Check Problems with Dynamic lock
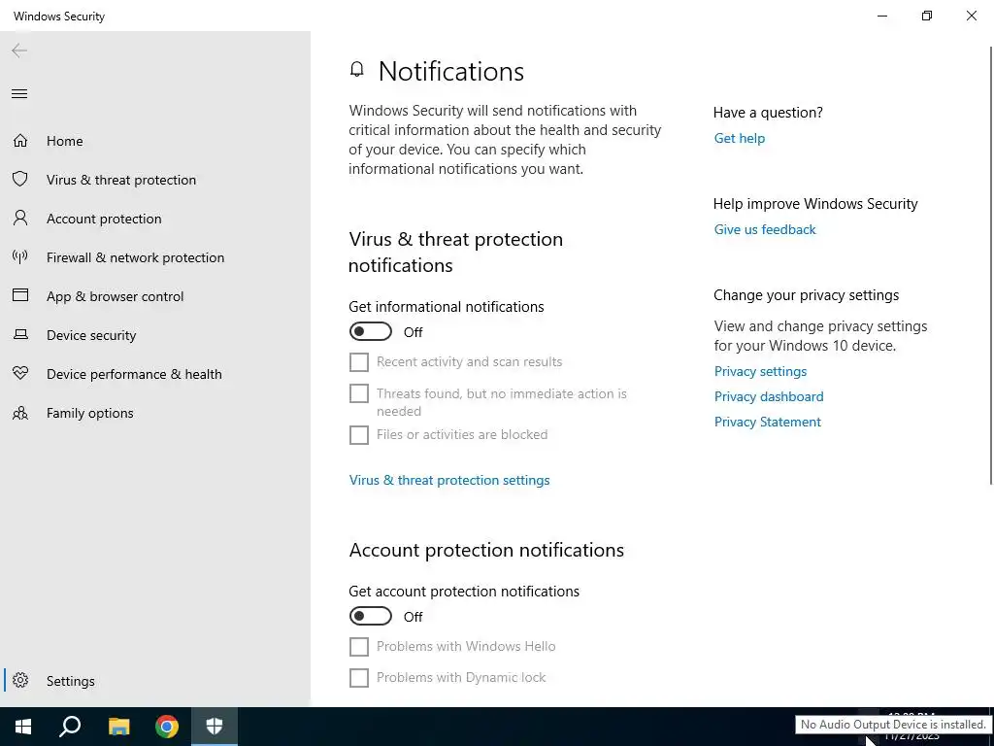This screenshot has height=746, width=994. (359, 677)
